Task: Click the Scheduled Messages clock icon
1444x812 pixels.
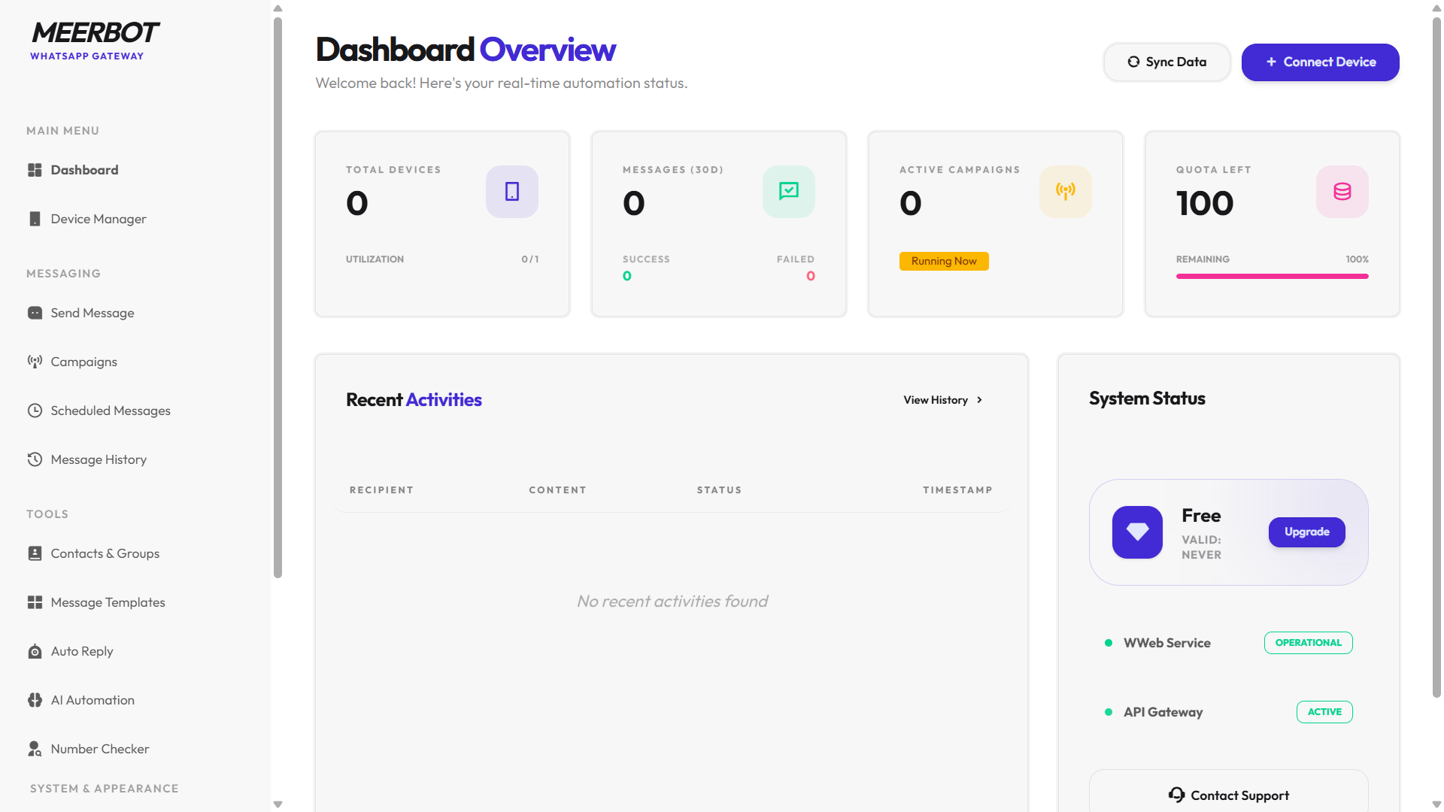Action: 35,411
